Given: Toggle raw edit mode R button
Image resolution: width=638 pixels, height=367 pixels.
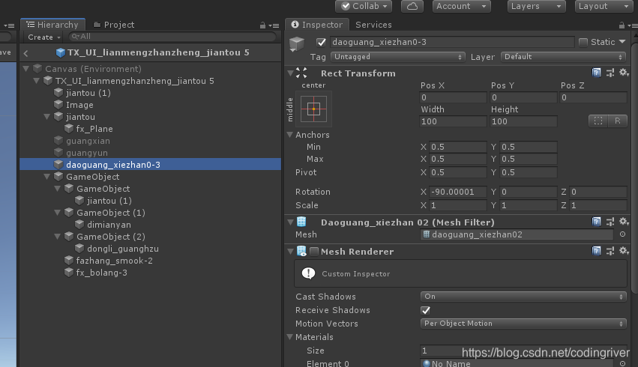Looking at the screenshot, I should coord(617,121).
